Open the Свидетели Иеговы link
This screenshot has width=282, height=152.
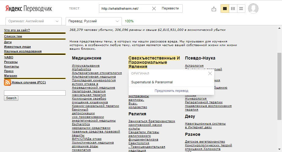point(144,132)
